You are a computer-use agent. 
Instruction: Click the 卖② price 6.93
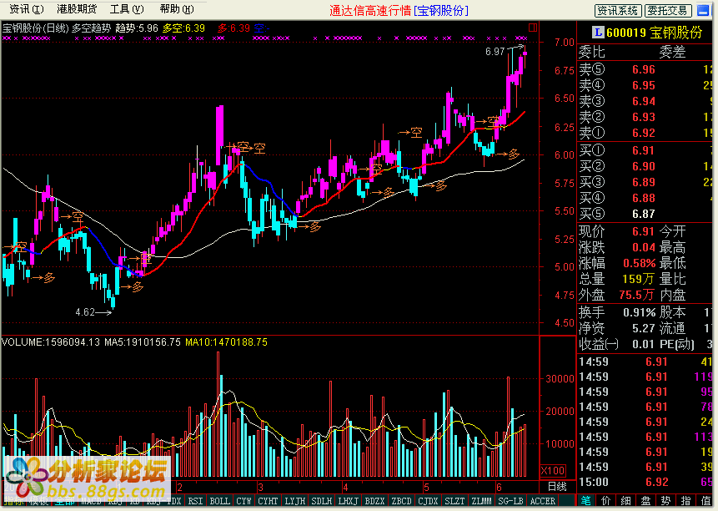coord(643,118)
